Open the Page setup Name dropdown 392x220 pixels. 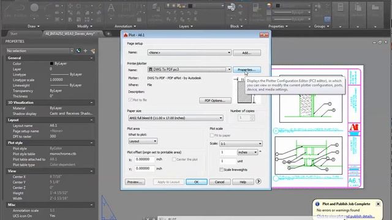click(x=189, y=53)
